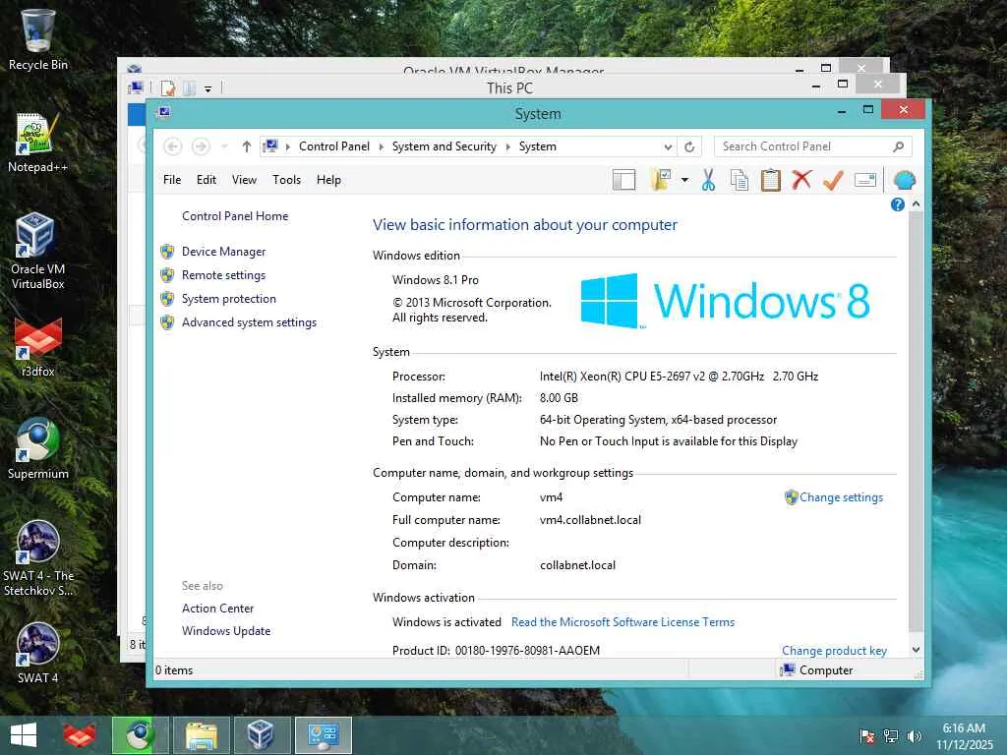Click the Supermium desktop icon
Image resolution: width=1007 pixels, height=755 pixels.
pyautogui.click(x=38, y=448)
